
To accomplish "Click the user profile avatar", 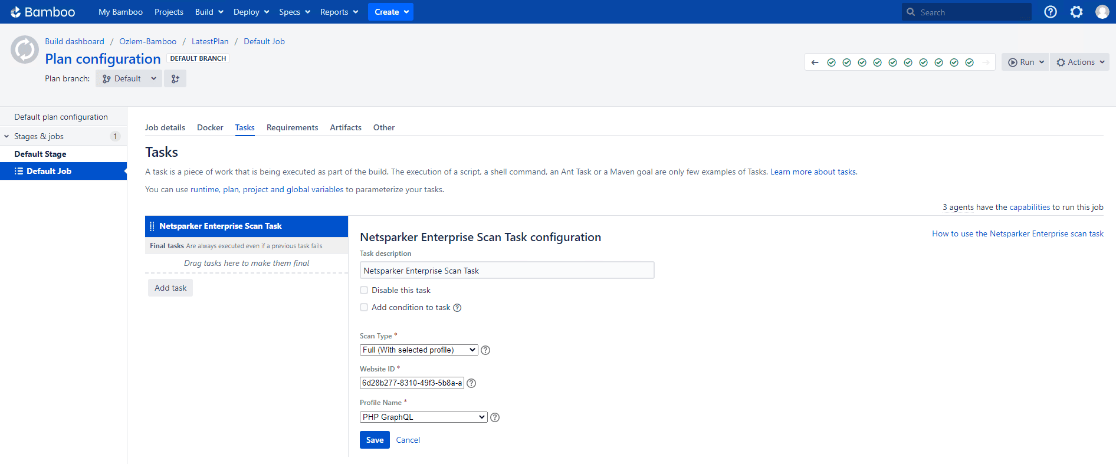I will point(1102,12).
